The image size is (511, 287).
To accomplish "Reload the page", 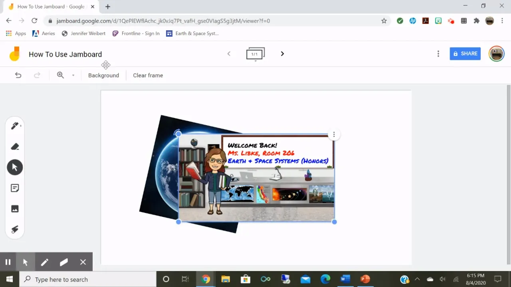I will point(34,21).
